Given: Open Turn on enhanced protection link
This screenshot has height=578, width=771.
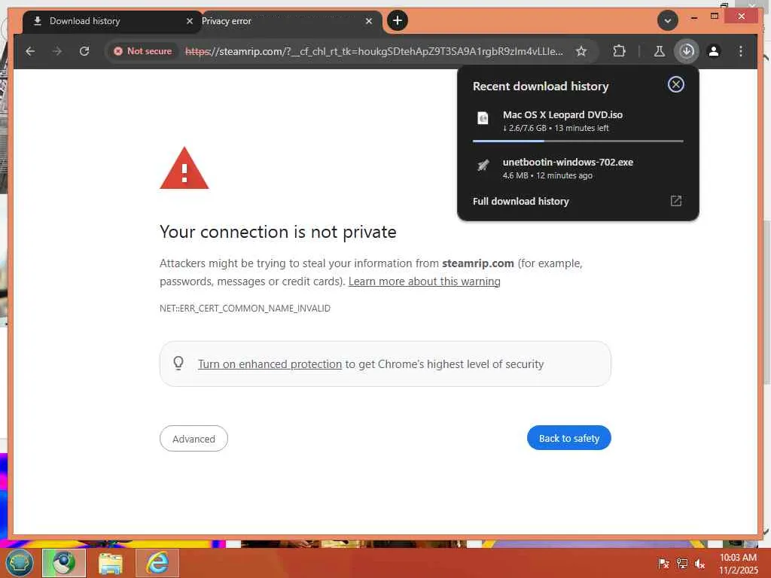Looking at the screenshot, I should (x=270, y=364).
